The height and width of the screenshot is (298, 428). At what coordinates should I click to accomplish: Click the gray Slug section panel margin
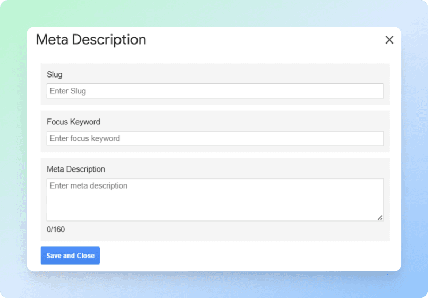coord(266,73)
